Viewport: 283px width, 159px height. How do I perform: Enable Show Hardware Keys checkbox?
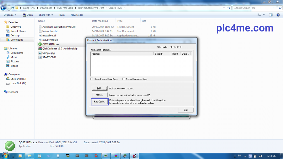[124, 79]
